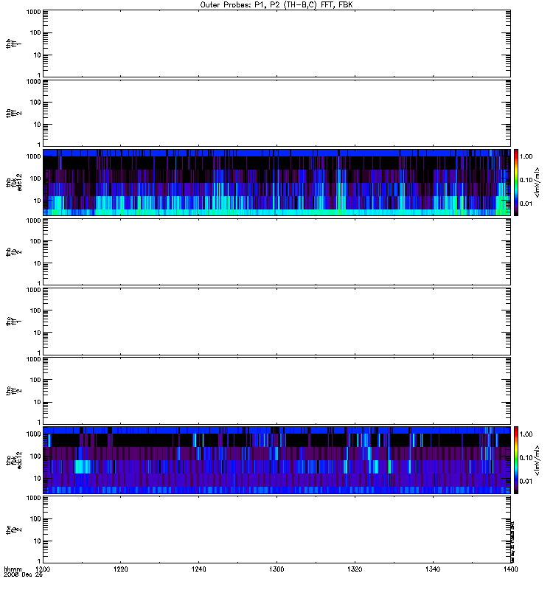Click the 'hhmm' axis unit label
This screenshot has height=590, width=553.
click(x=13, y=569)
